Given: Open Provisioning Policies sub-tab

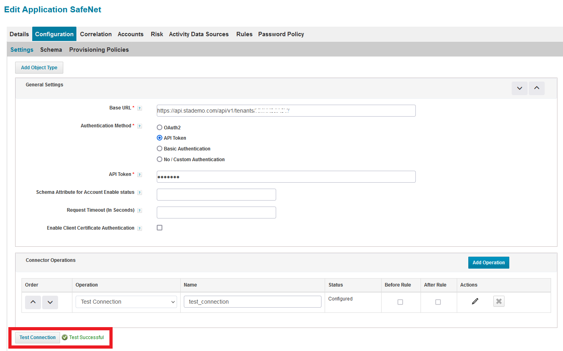Looking at the screenshot, I should tap(99, 50).
